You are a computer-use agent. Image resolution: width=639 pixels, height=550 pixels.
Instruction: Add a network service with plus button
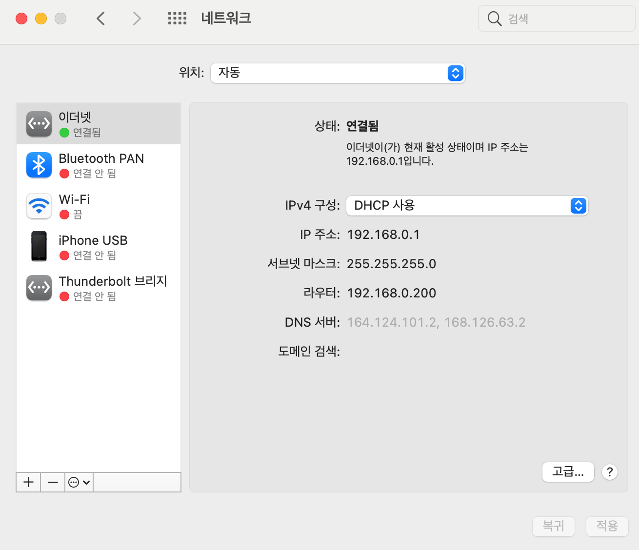click(29, 482)
